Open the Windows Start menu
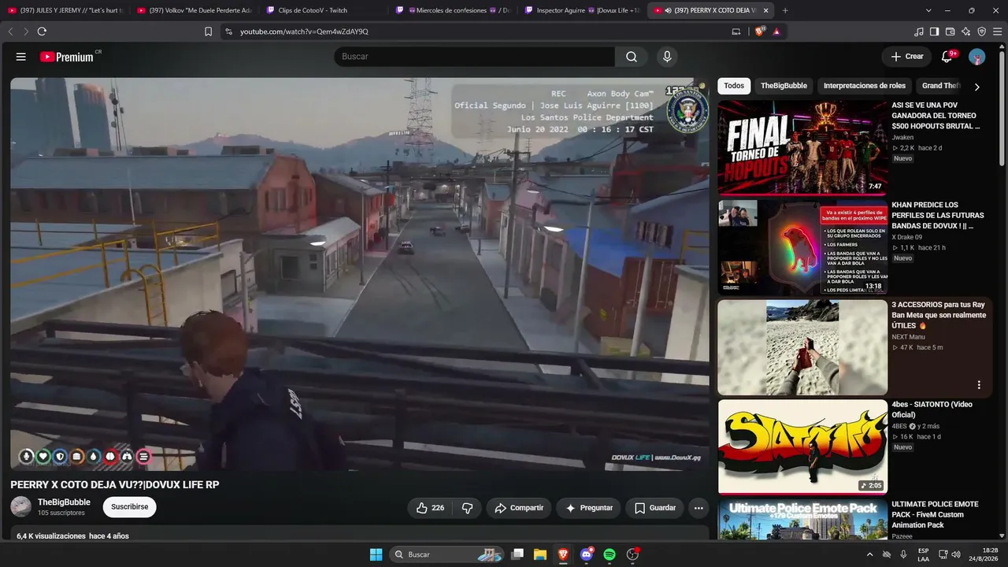 [376, 554]
